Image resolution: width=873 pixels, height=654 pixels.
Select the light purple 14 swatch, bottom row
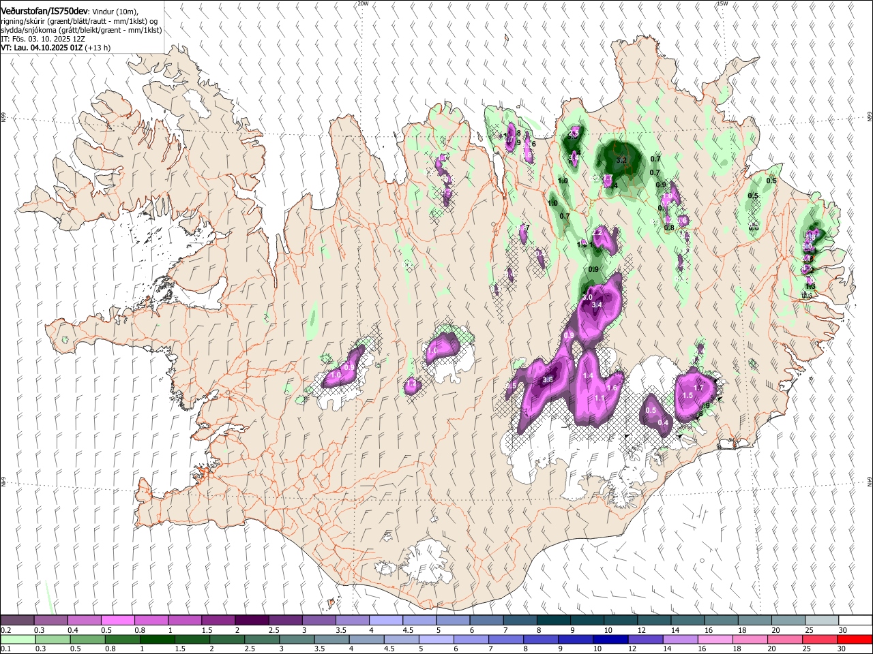point(681,639)
